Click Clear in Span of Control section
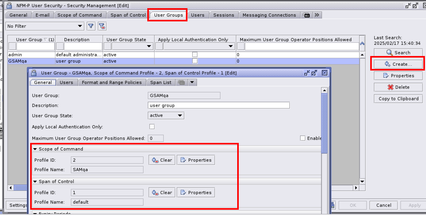The width and height of the screenshot is (426, 215). (162, 193)
